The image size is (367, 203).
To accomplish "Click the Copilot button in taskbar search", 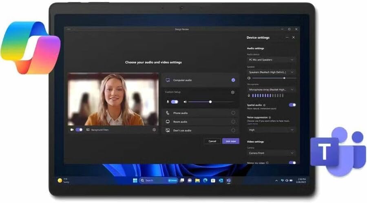I will click(x=173, y=181).
